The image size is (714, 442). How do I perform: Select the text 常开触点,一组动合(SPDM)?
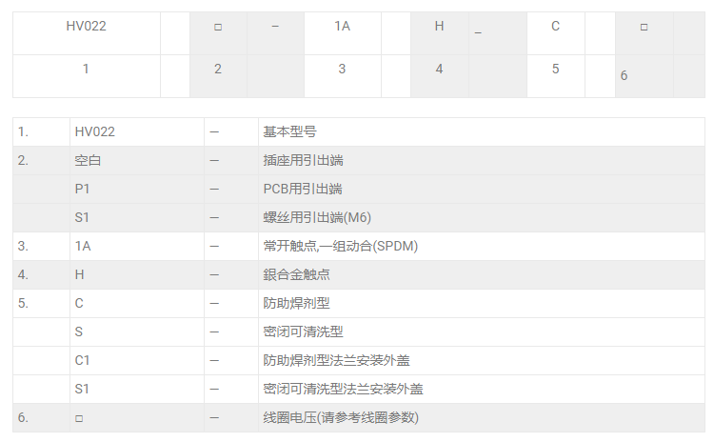point(340,246)
